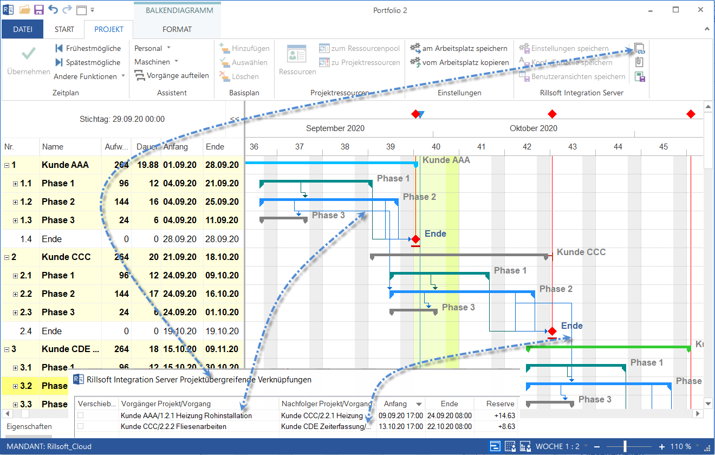This screenshot has width=715, height=455.
Task: Click Benutzeransichten speichern
Action: point(572,76)
